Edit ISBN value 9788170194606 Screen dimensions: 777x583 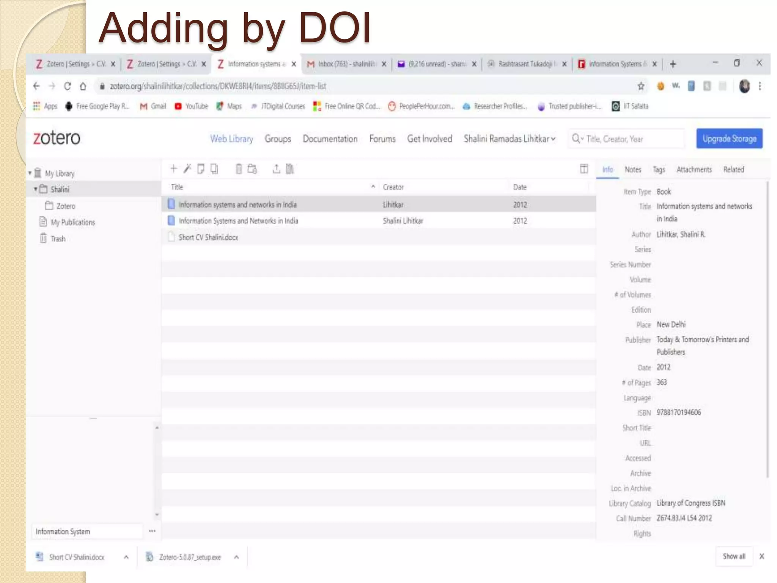pos(679,413)
